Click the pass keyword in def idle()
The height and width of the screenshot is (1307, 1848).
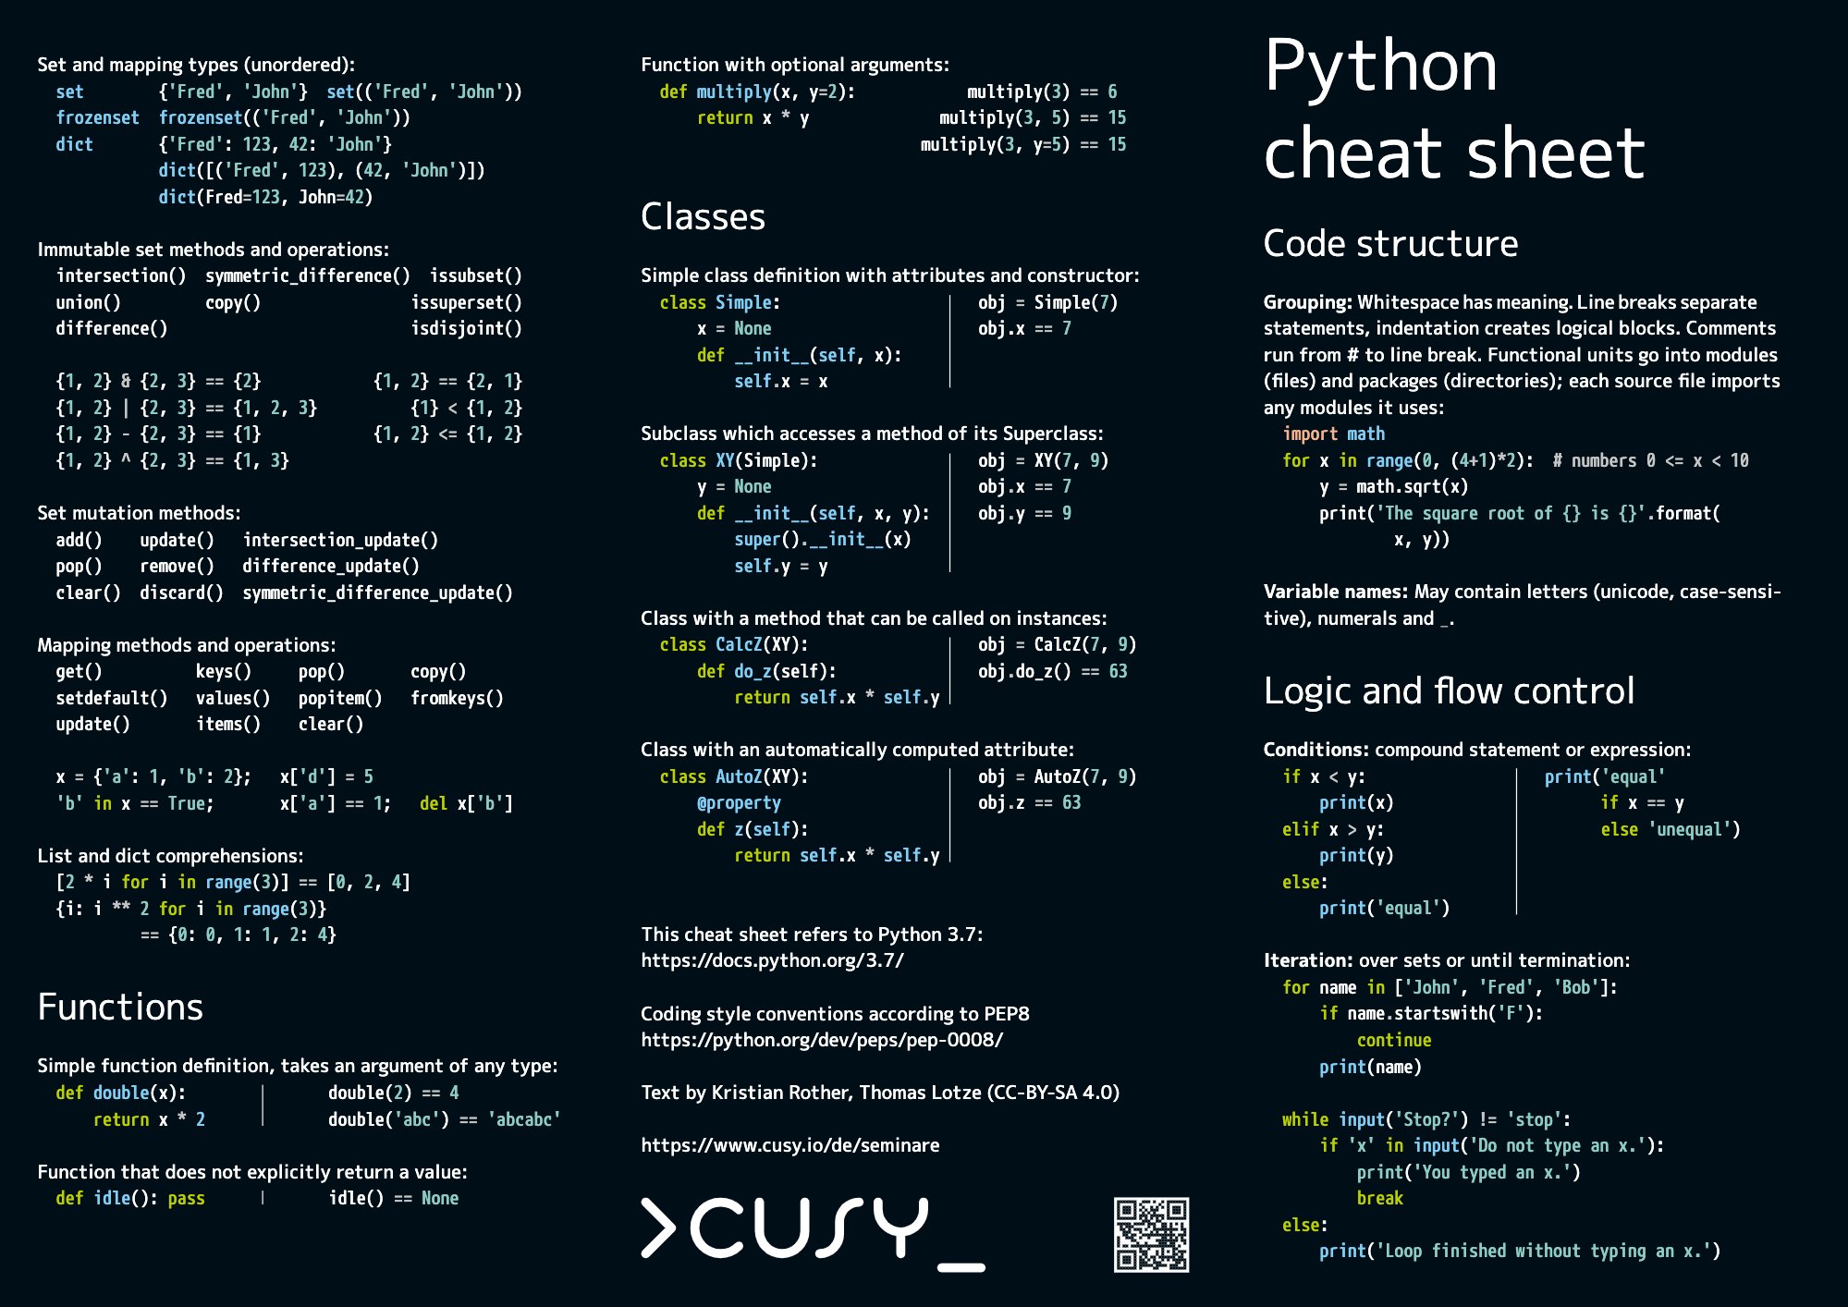coord(188,1197)
